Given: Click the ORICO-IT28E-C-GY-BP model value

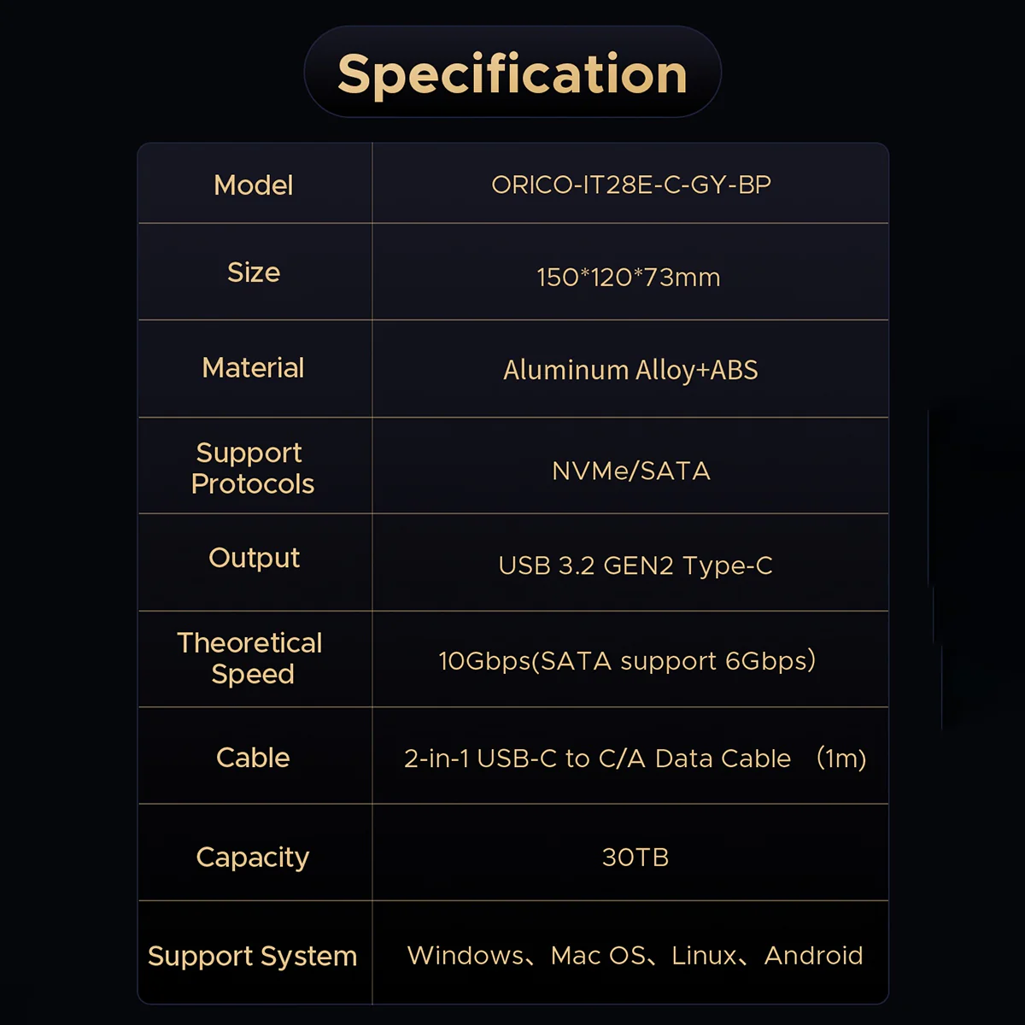Looking at the screenshot, I should [x=631, y=184].
